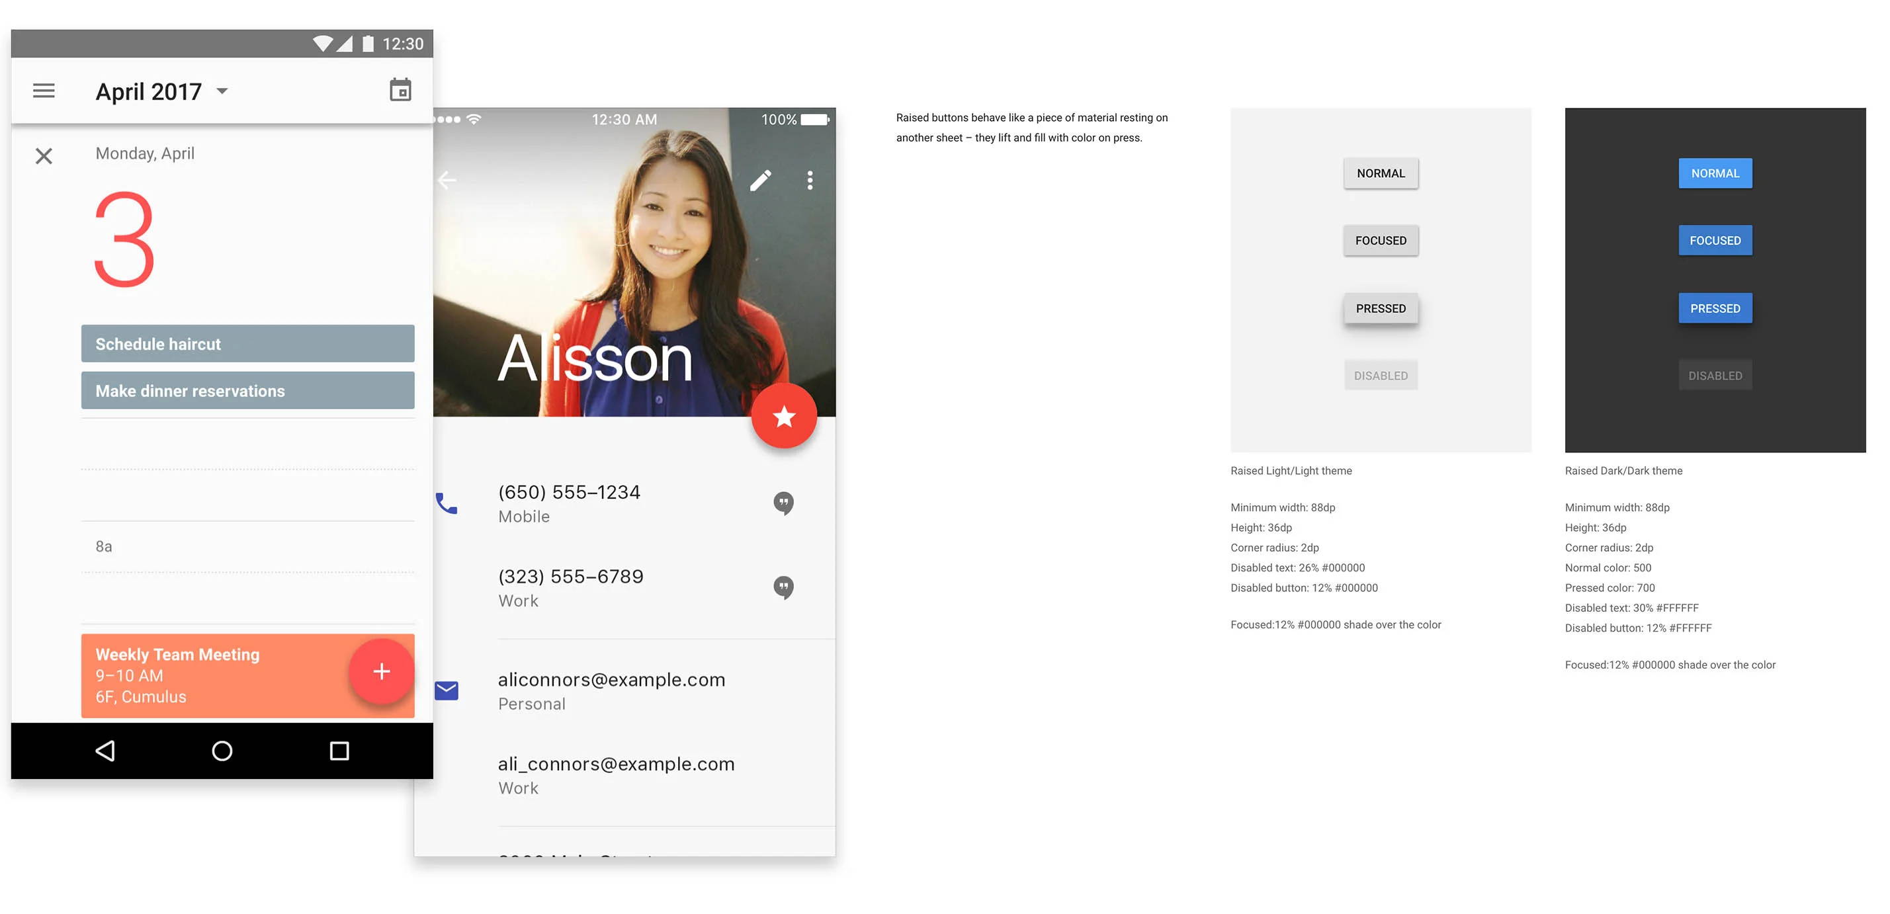Click the light theme FOCUSED raised button
Viewport: 1890px width, 914px height.
[1381, 241]
